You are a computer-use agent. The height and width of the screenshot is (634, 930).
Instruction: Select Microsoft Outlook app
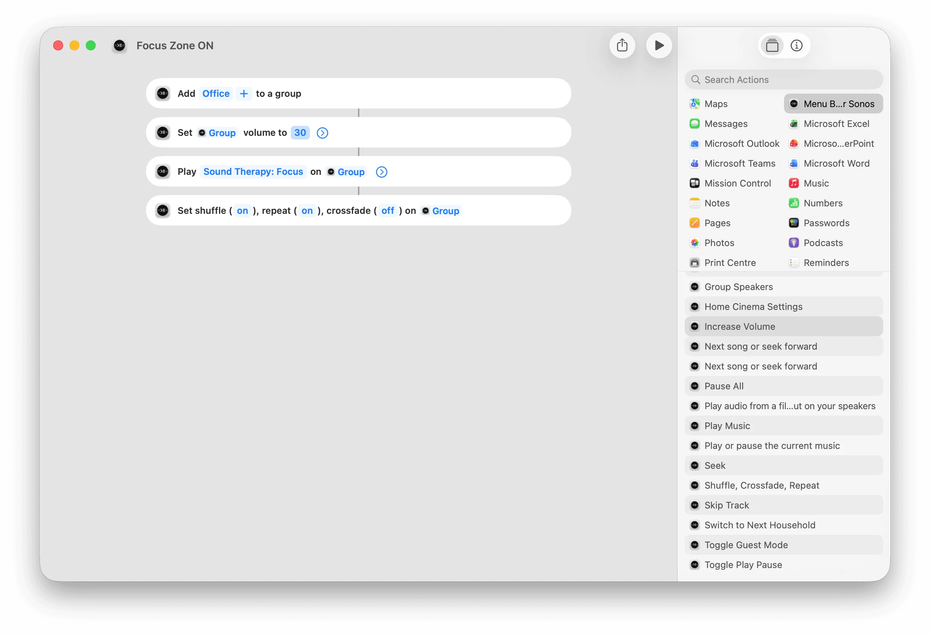(x=734, y=143)
